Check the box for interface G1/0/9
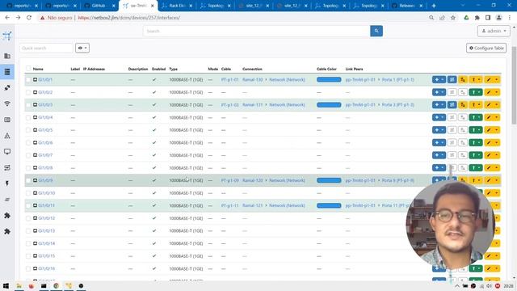This screenshot has height=291, width=517. 28,180
